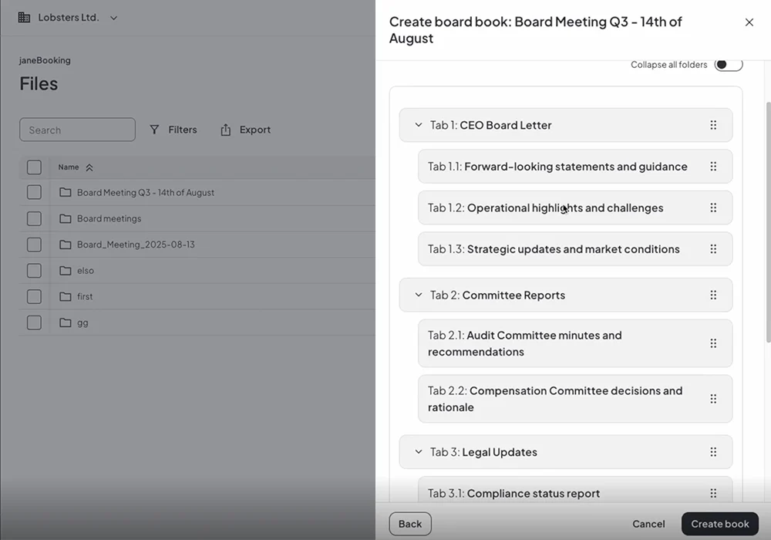Viewport: 771px width, 540px height.
Task: Click the sort arrows on the Name column
Action: click(88, 167)
